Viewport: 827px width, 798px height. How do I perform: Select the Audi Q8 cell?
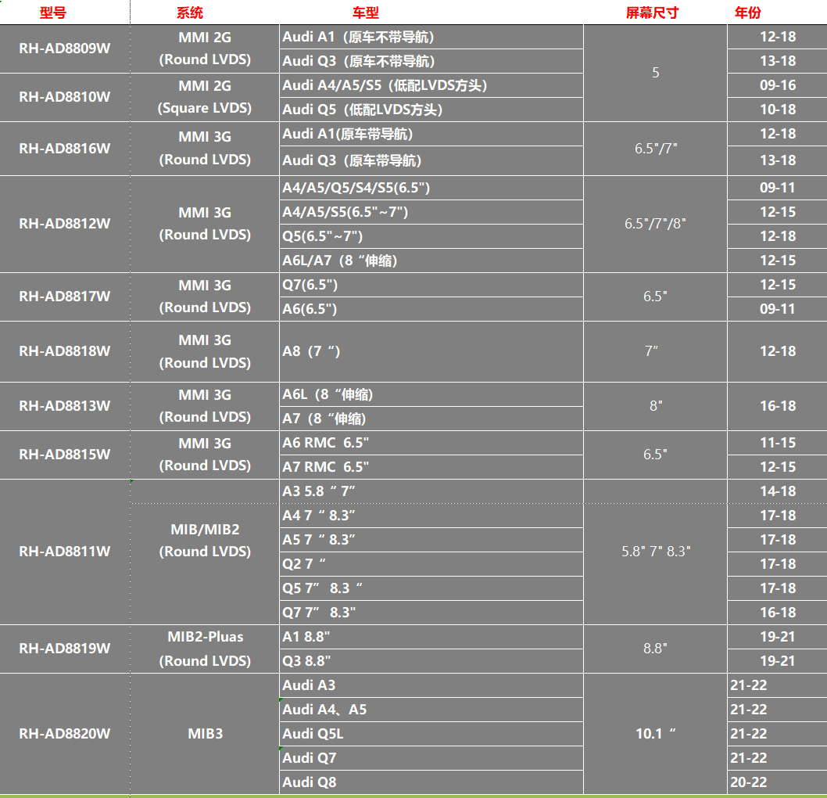click(x=431, y=782)
